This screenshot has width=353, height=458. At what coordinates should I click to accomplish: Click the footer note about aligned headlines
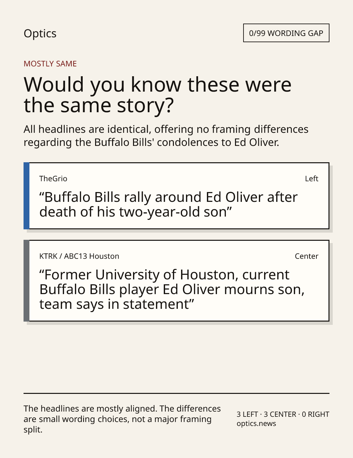point(122,419)
